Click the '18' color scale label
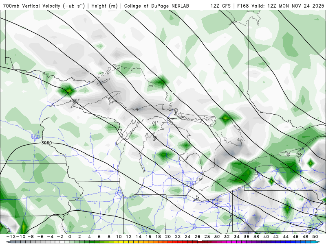This screenshot has height=244, width=326. pos(158,237)
